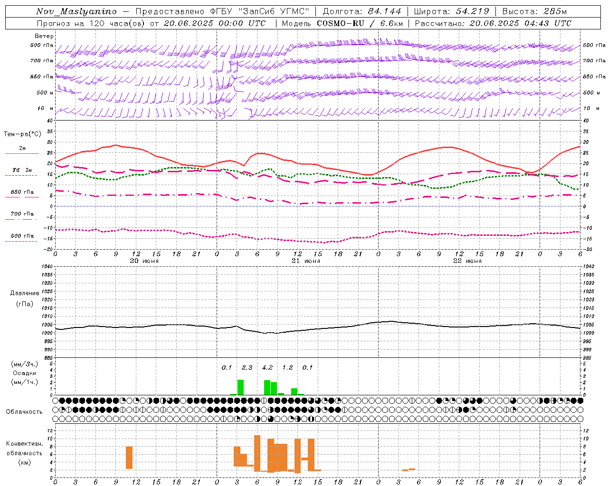The image size is (608, 486).
Task: Click the Конвективн. label of convective cloud panel
Action: [25, 444]
